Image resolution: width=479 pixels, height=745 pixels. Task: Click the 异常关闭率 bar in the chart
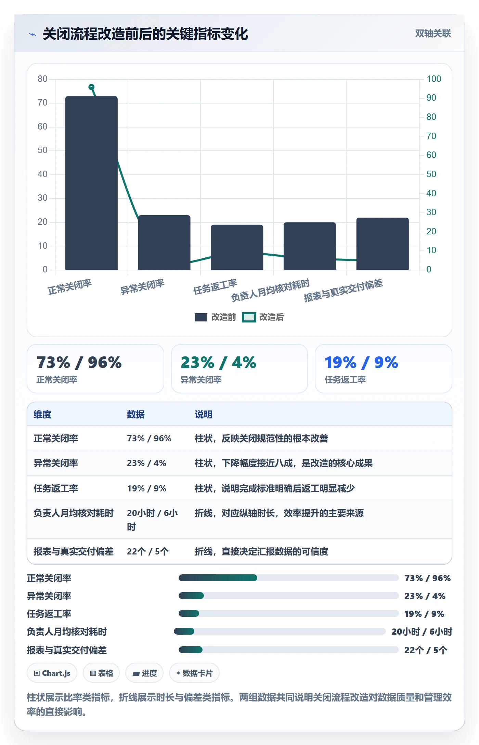[164, 243]
